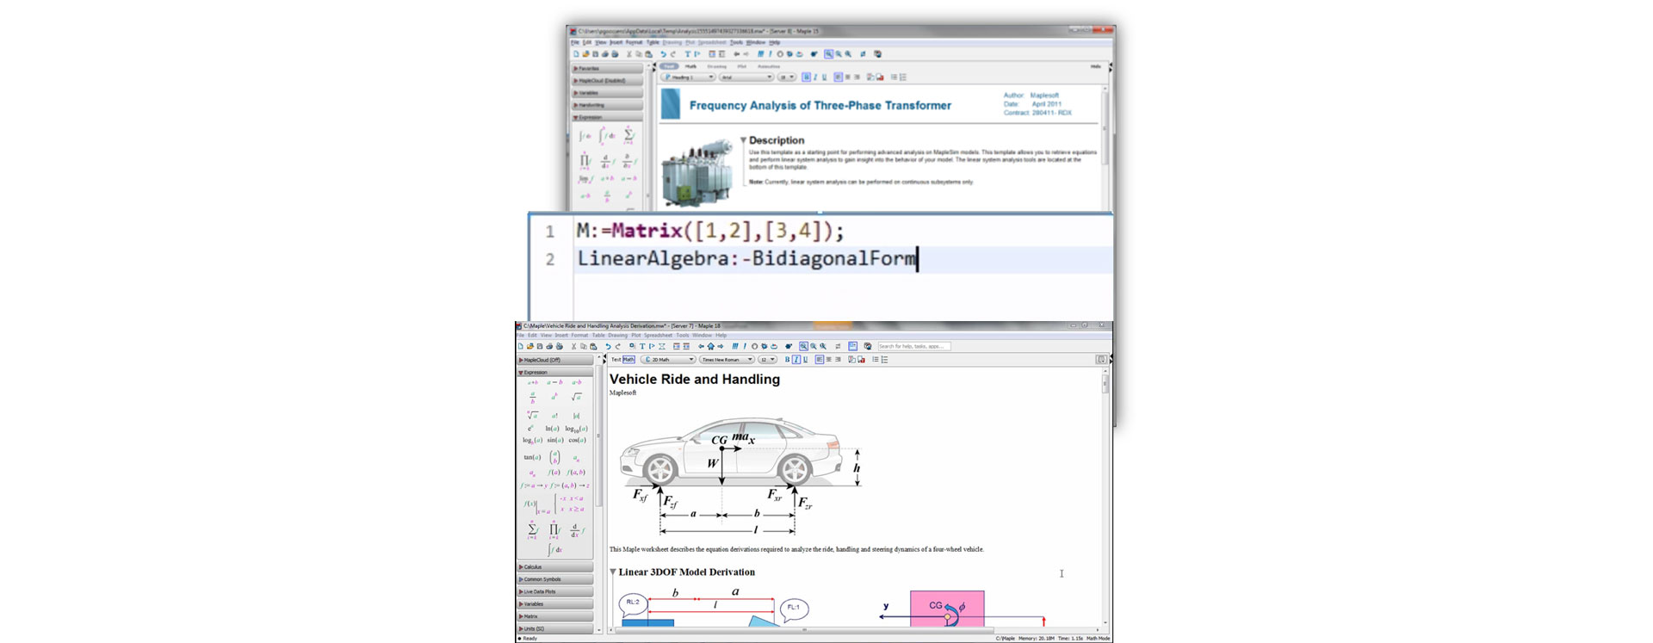The image size is (1653, 643).
Task: Open the Tools menu in Maple 18 window
Action: click(x=682, y=336)
